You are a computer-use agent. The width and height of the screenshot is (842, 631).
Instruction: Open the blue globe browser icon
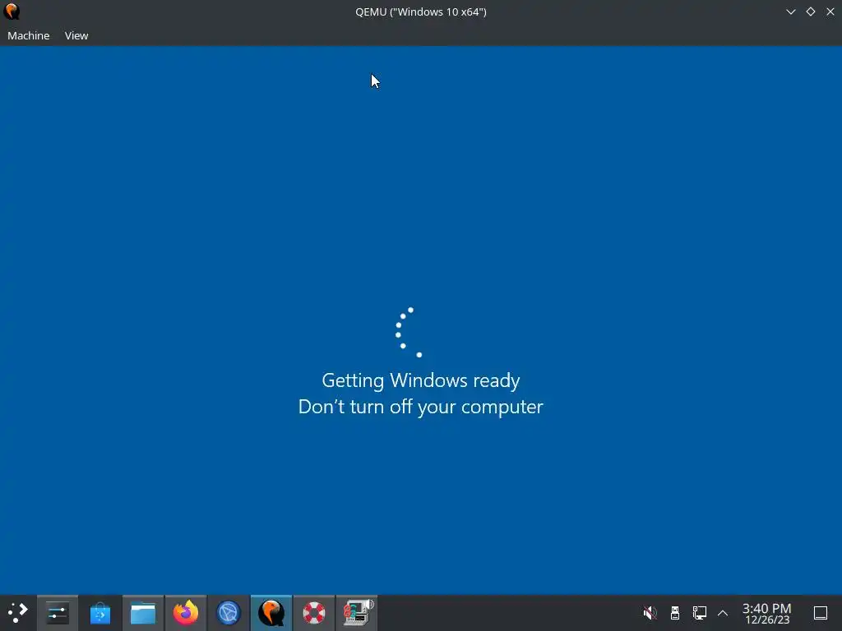229,613
